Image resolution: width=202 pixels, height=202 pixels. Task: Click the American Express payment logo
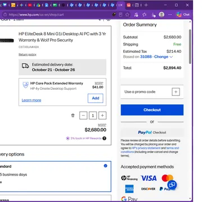tap(129, 189)
